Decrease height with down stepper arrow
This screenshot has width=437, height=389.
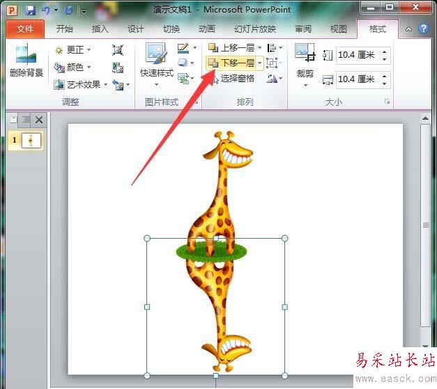pos(385,59)
